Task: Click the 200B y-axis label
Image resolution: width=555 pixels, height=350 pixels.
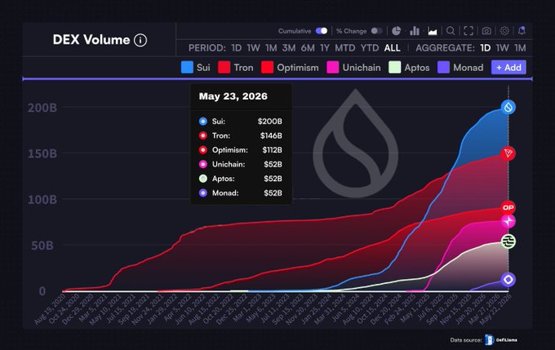Action: click(42, 108)
